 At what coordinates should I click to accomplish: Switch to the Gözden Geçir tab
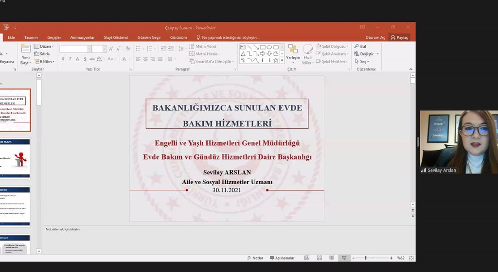pos(149,37)
